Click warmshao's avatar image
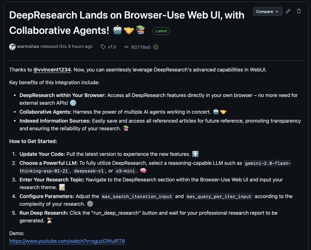This screenshot has width=311, height=250. click(x=12, y=47)
